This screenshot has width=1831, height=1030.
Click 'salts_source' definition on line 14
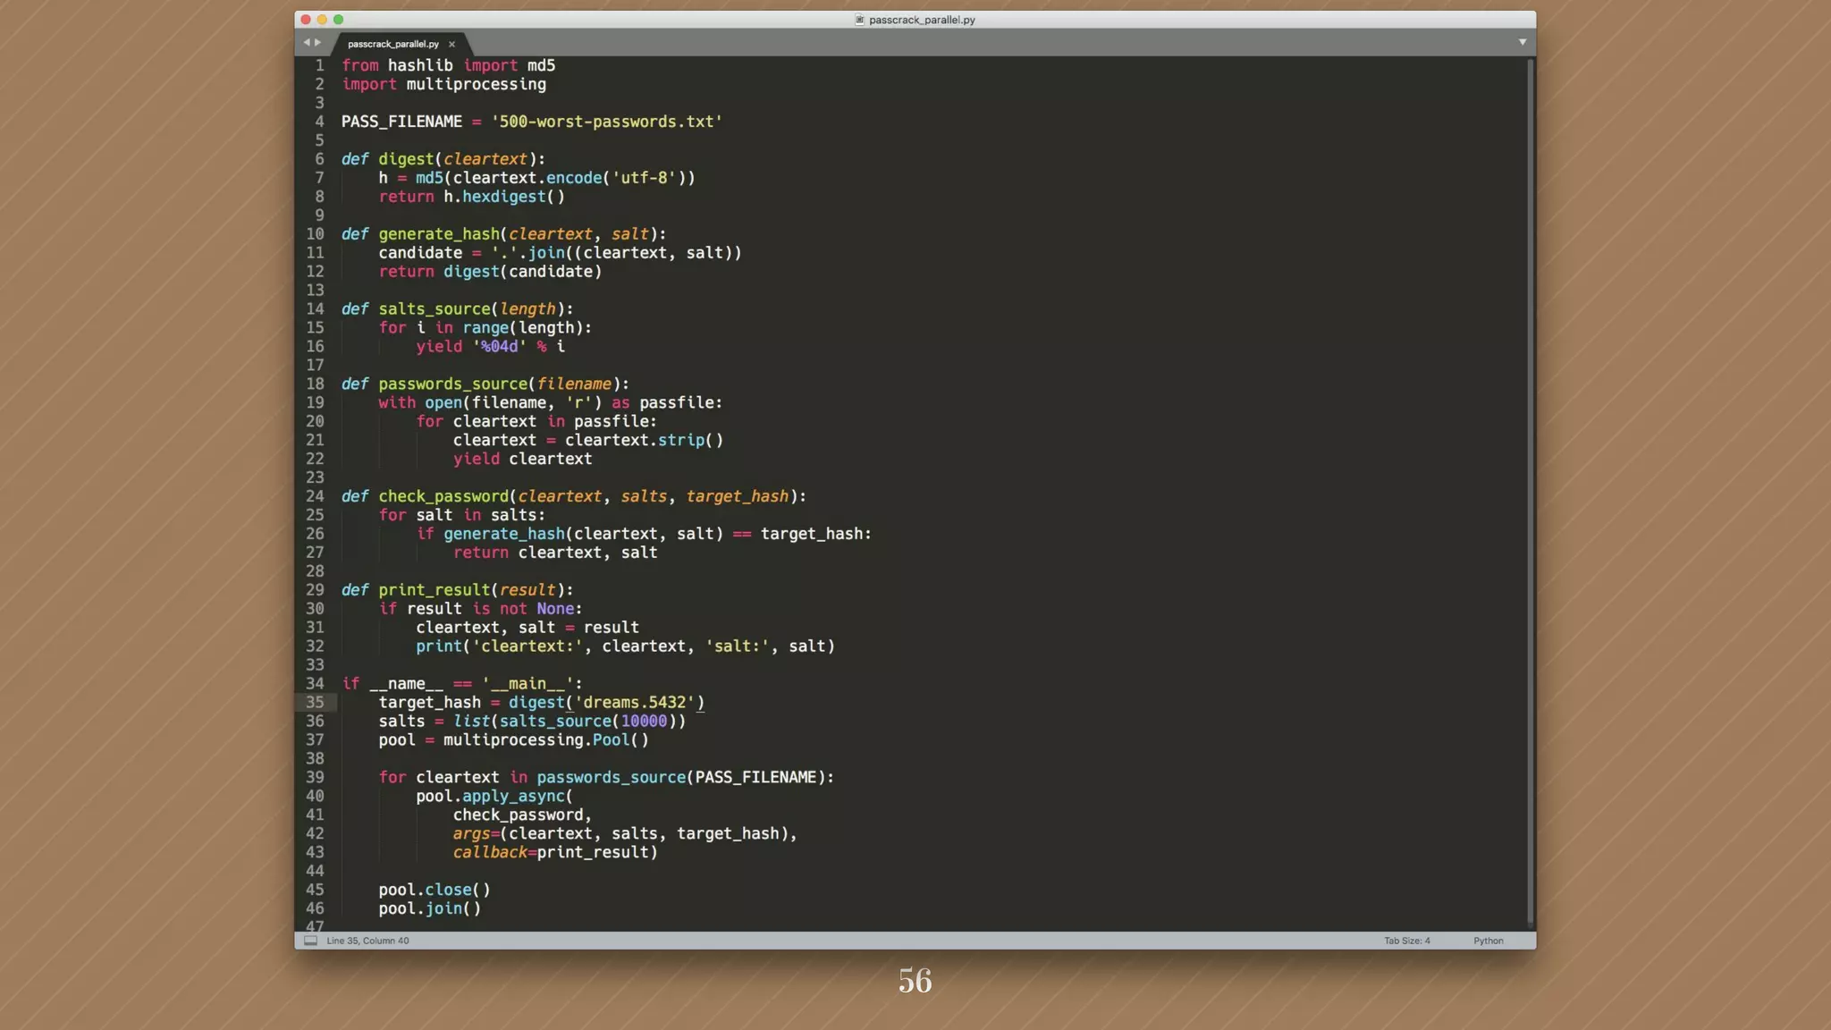coord(435,309)
